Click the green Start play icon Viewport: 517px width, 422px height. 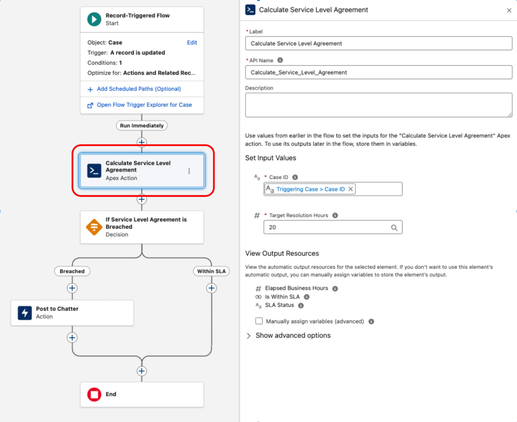click(x=94, y=19)
